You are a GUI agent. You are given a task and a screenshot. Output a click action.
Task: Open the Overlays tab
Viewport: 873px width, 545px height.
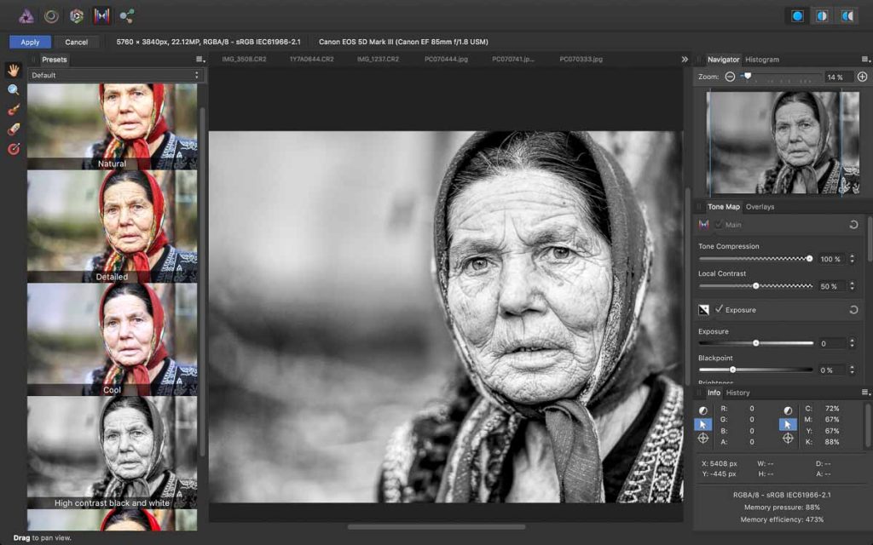(760, 207)
